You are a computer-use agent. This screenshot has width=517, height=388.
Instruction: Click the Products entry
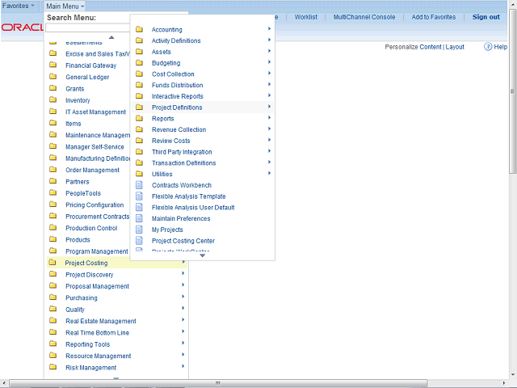78,240
